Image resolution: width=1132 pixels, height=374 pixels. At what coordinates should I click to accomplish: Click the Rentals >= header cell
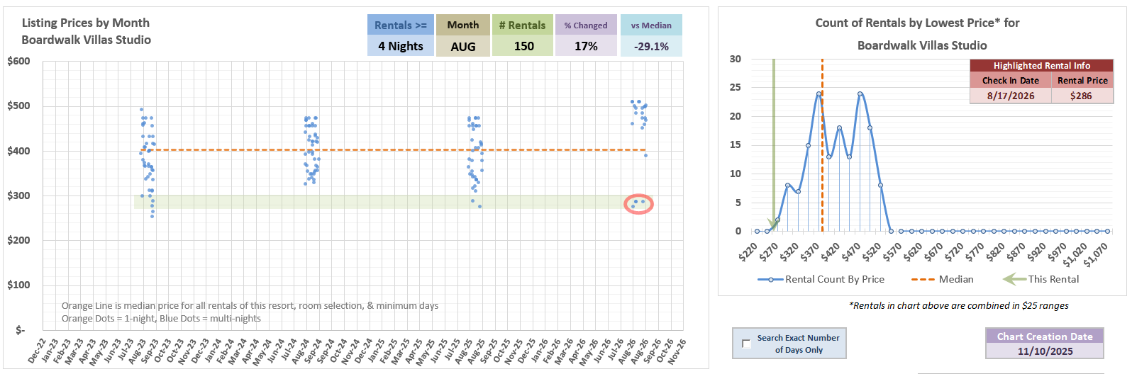400,25
